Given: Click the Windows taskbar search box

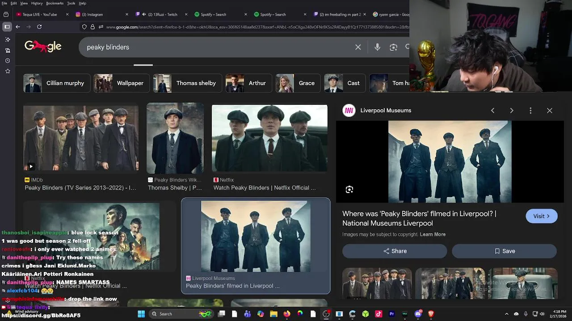Looking at the screenshot, I should point(181,314).
